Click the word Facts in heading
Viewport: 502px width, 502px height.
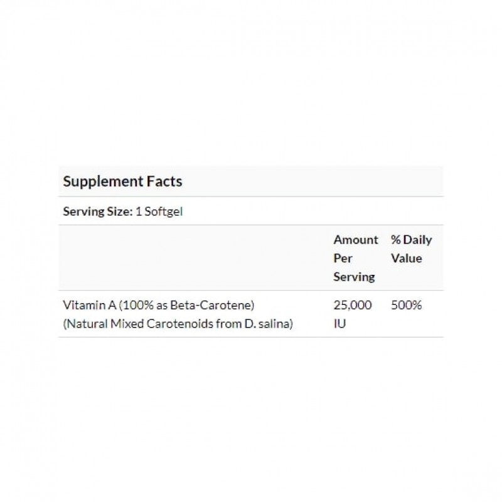165,181
